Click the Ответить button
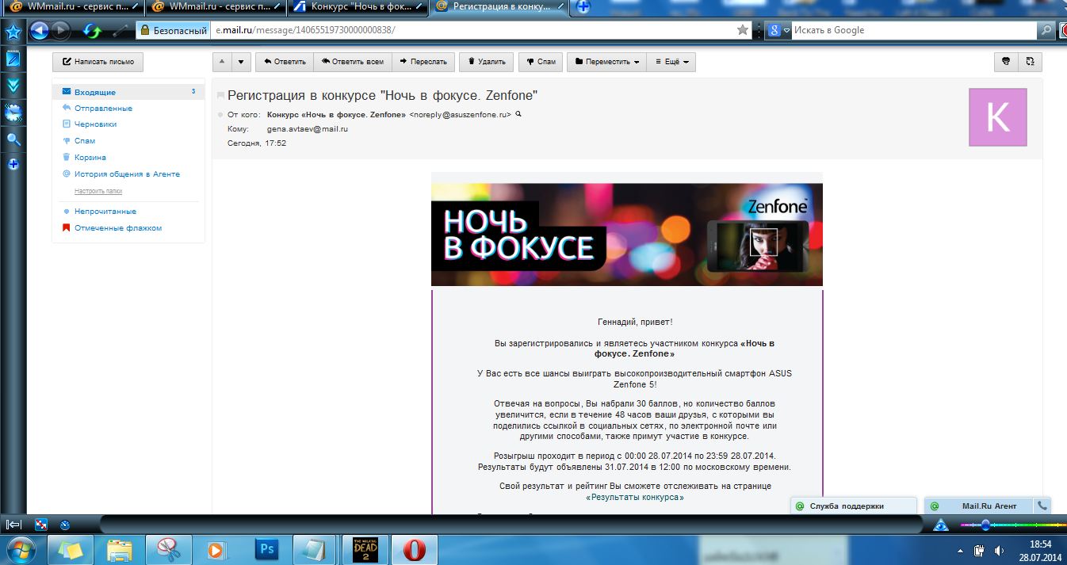 pos(285,62)
